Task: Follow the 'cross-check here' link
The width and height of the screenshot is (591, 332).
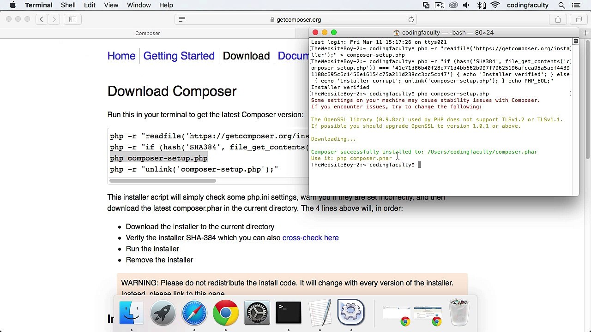Action: [x=310, y=238]
